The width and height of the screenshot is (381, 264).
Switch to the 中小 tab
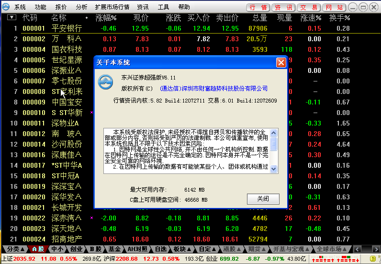pos(57,249)
